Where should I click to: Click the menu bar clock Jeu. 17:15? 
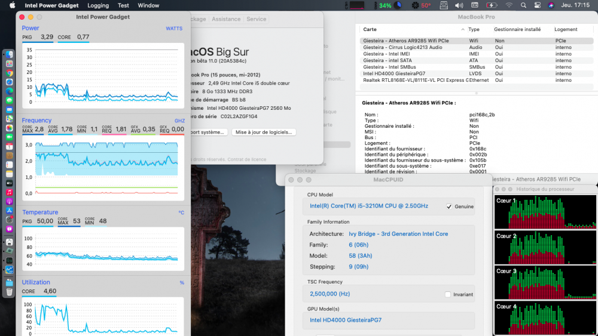point(575,5)
